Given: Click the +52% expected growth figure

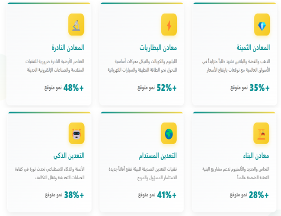Looking at the screenshot, I should pos(166,88).
